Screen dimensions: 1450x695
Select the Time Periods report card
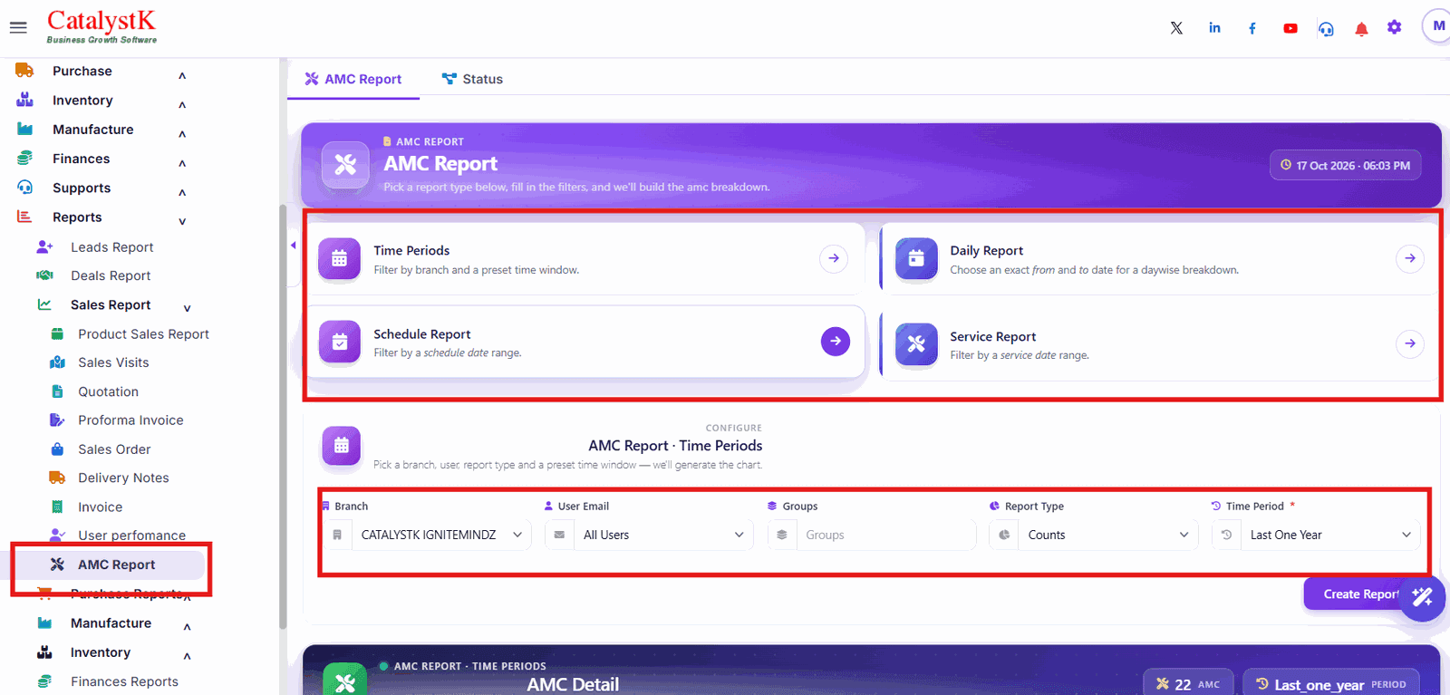pyautogui.click(x=585, y=259)
